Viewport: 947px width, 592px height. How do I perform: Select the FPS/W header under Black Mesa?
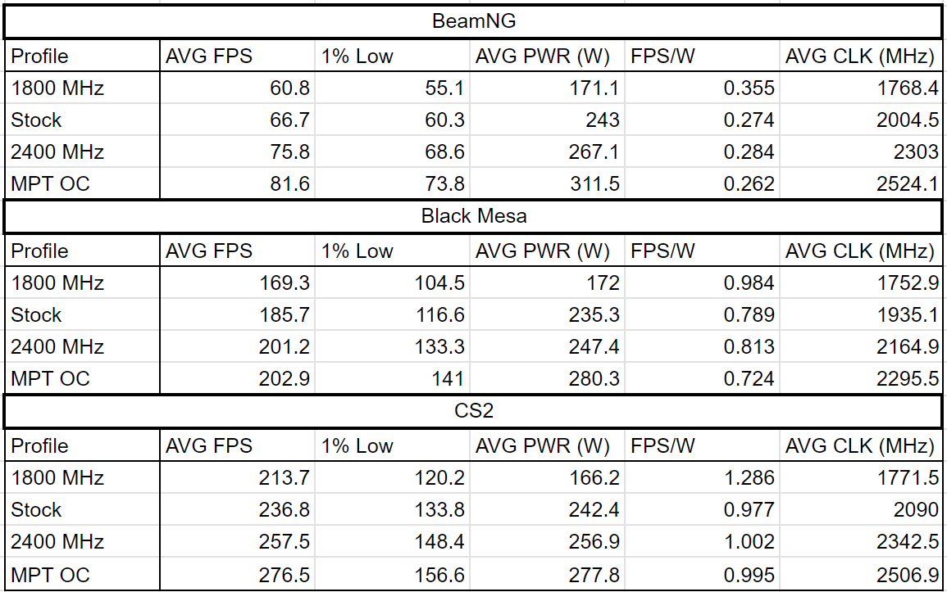(x=701, y=251)
